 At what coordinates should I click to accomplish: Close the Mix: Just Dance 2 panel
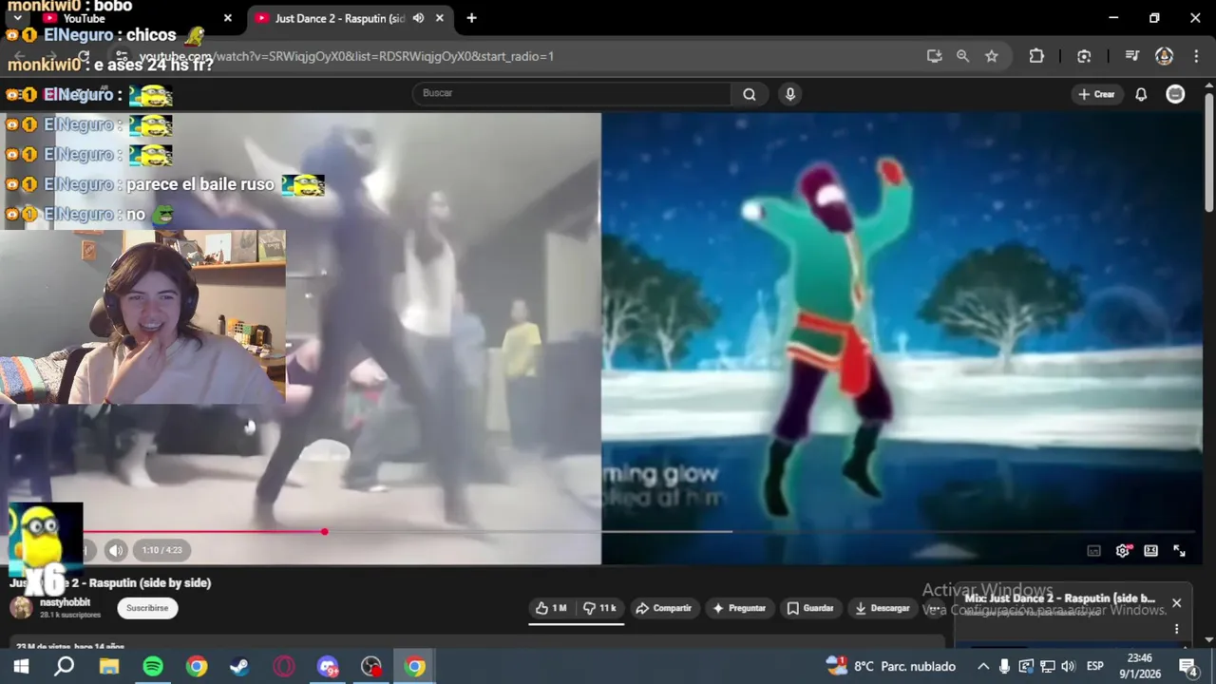click(1176, 603)
